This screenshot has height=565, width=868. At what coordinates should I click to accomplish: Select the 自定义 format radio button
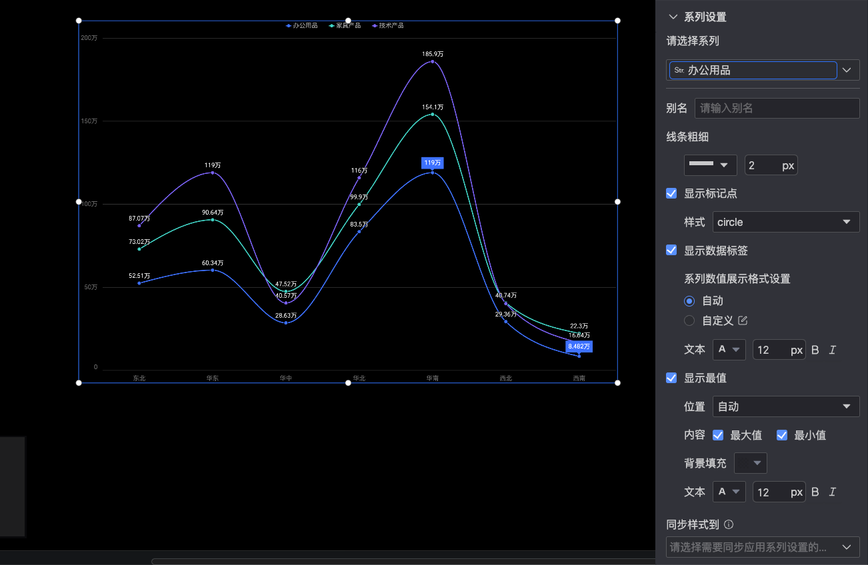689,320
